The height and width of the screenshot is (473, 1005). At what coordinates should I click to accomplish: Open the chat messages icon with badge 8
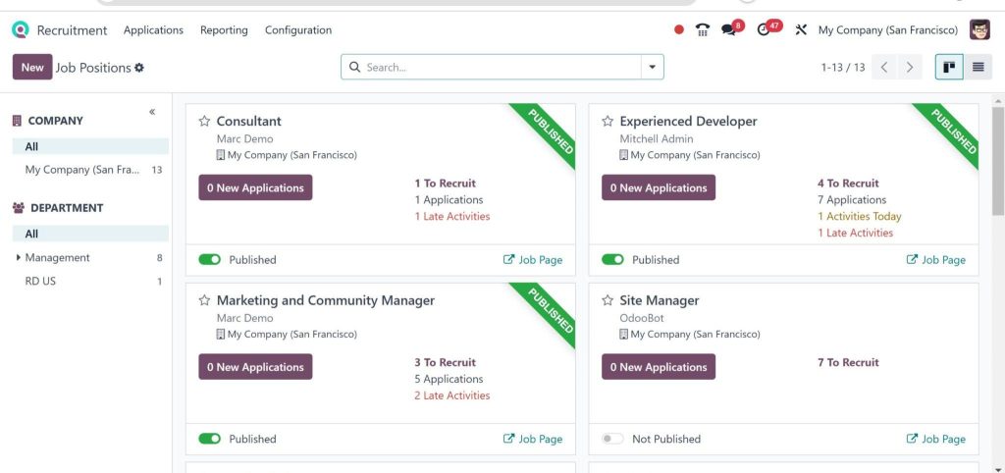[728, 29]
